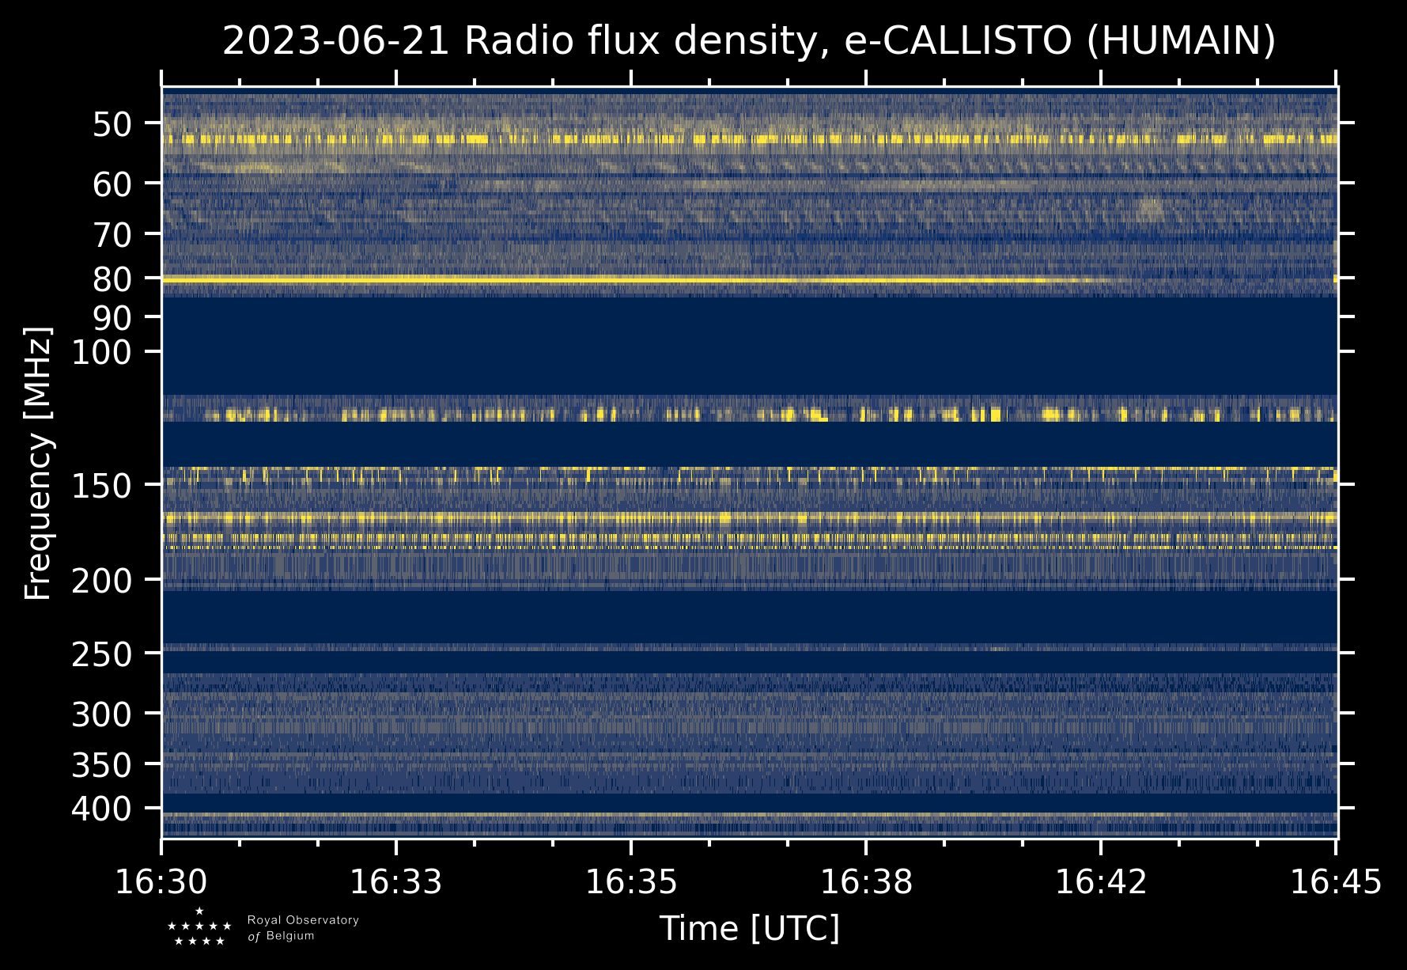The width and height of the screenshot is (1407, 970).
Task: Click the 'Royal Observatory of Belgium' text
Action: pyautogui.click(x=302, y=928)
